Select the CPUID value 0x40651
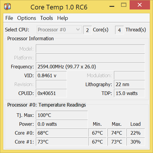The height and width of the screenshot is (153, 153). click(51, 93)
